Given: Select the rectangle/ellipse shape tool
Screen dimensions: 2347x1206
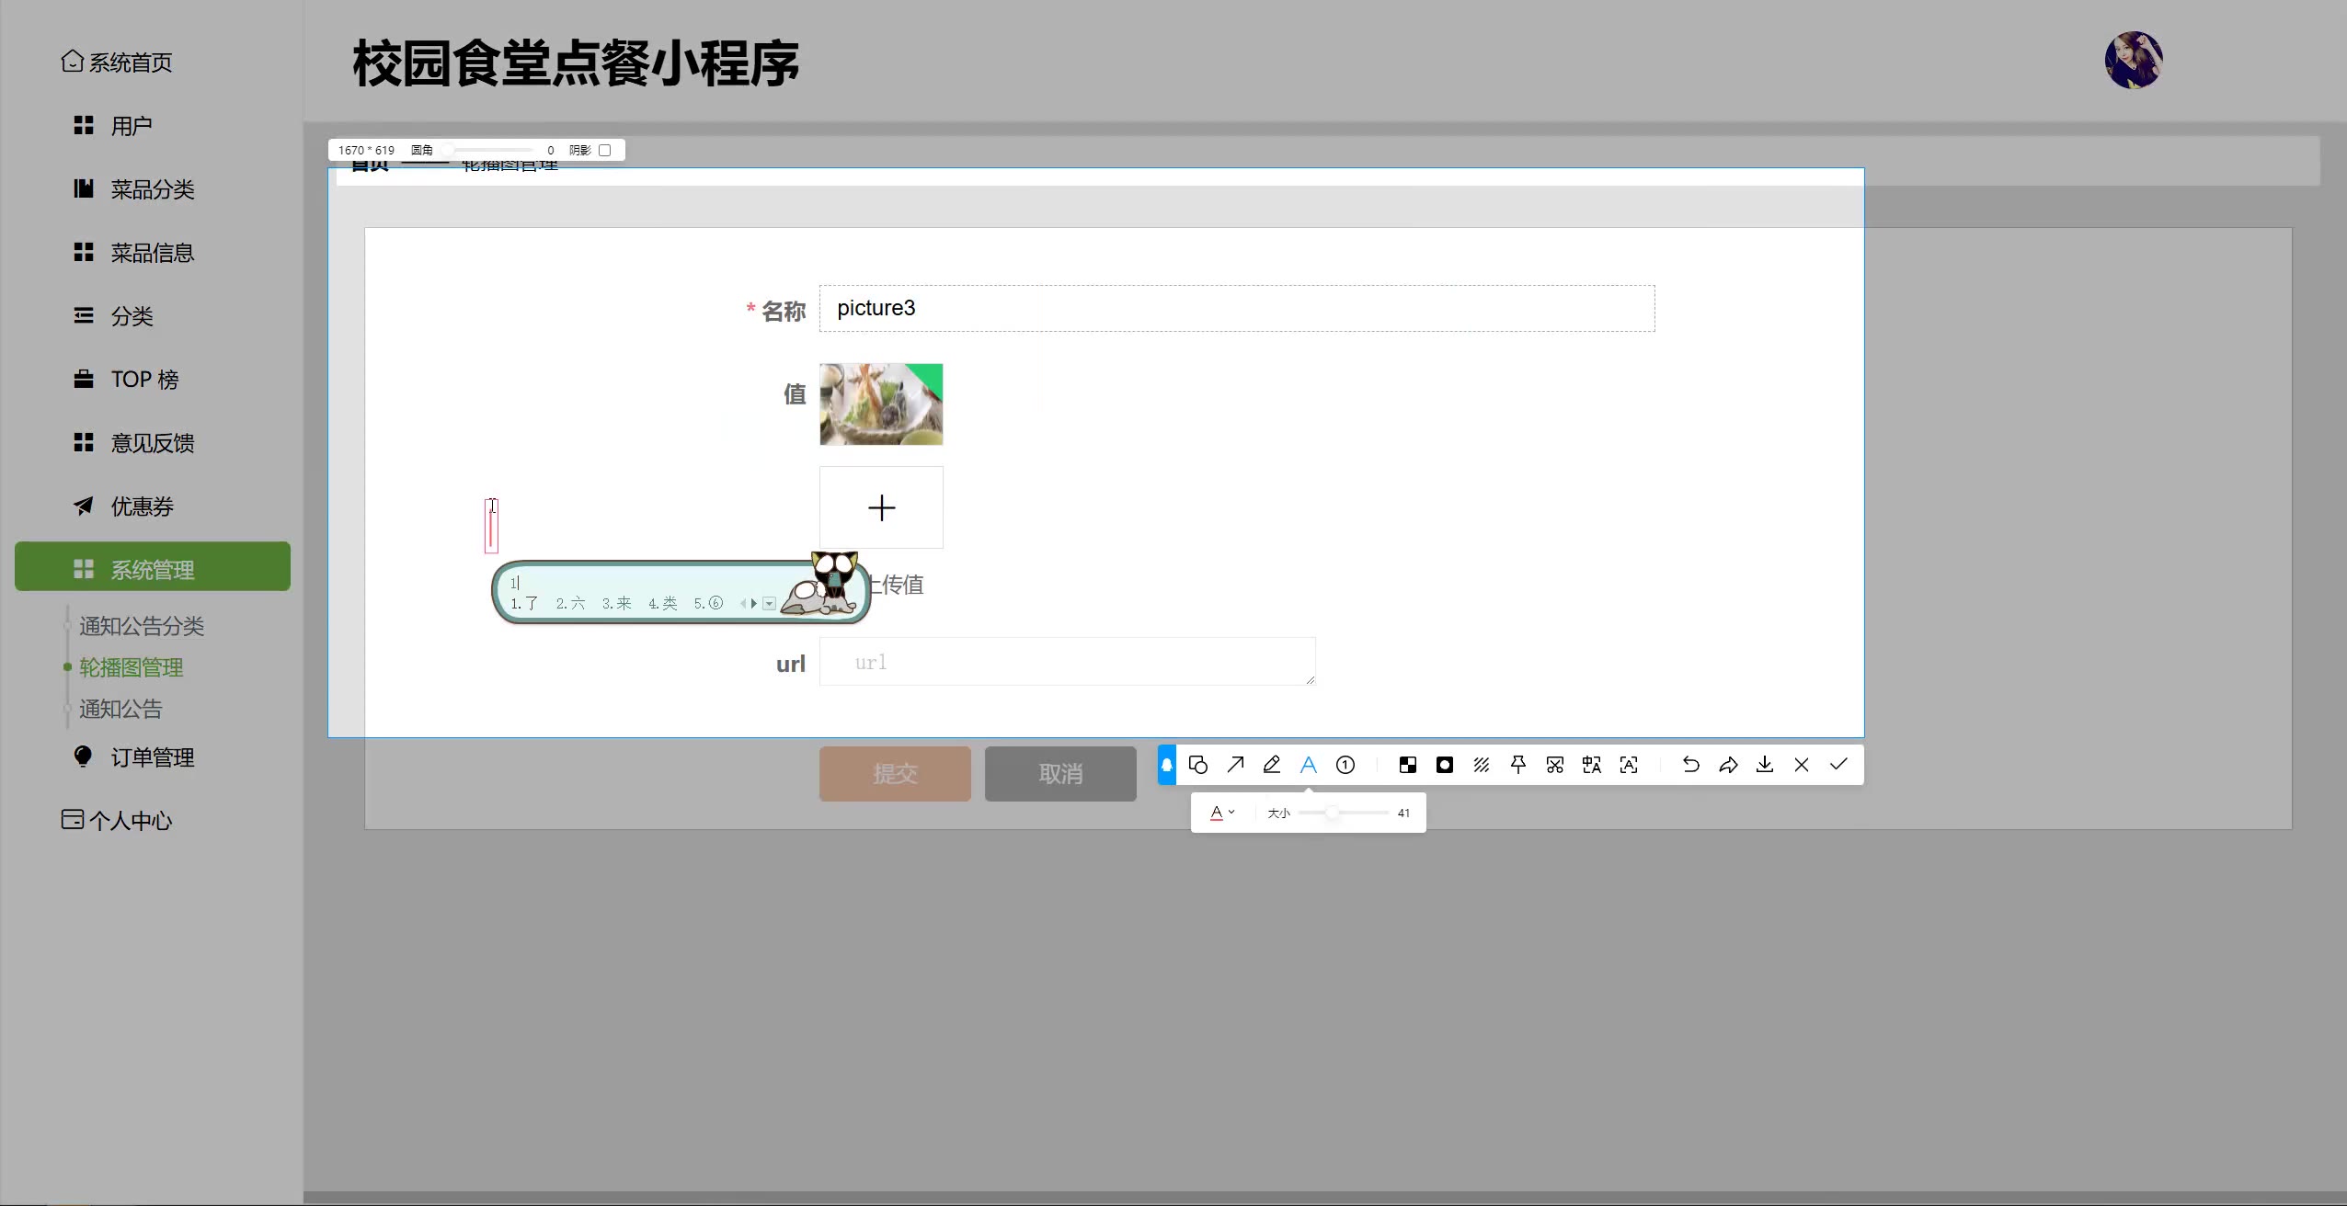Looking at the screenshot, I should 1197,765.
